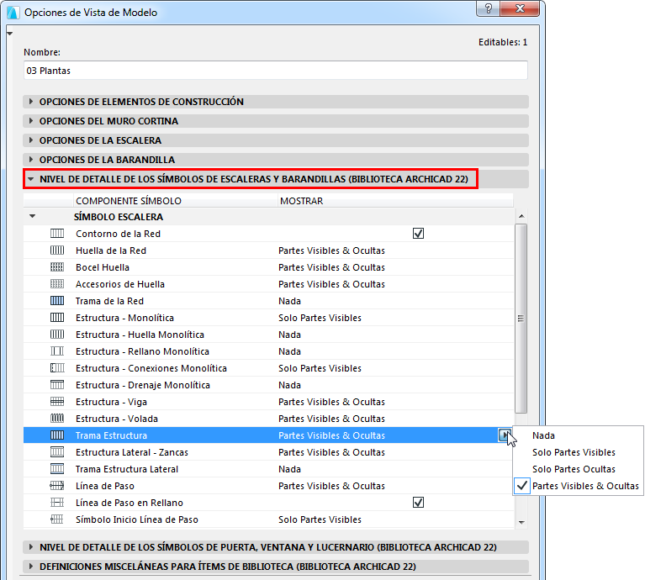
Task: Select the Línea de Paso row label
Action: (105, 486)
